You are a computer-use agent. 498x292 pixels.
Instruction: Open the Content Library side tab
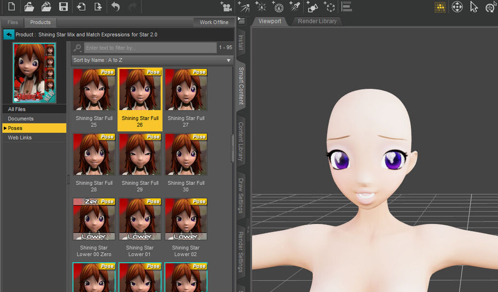point(241,141)
